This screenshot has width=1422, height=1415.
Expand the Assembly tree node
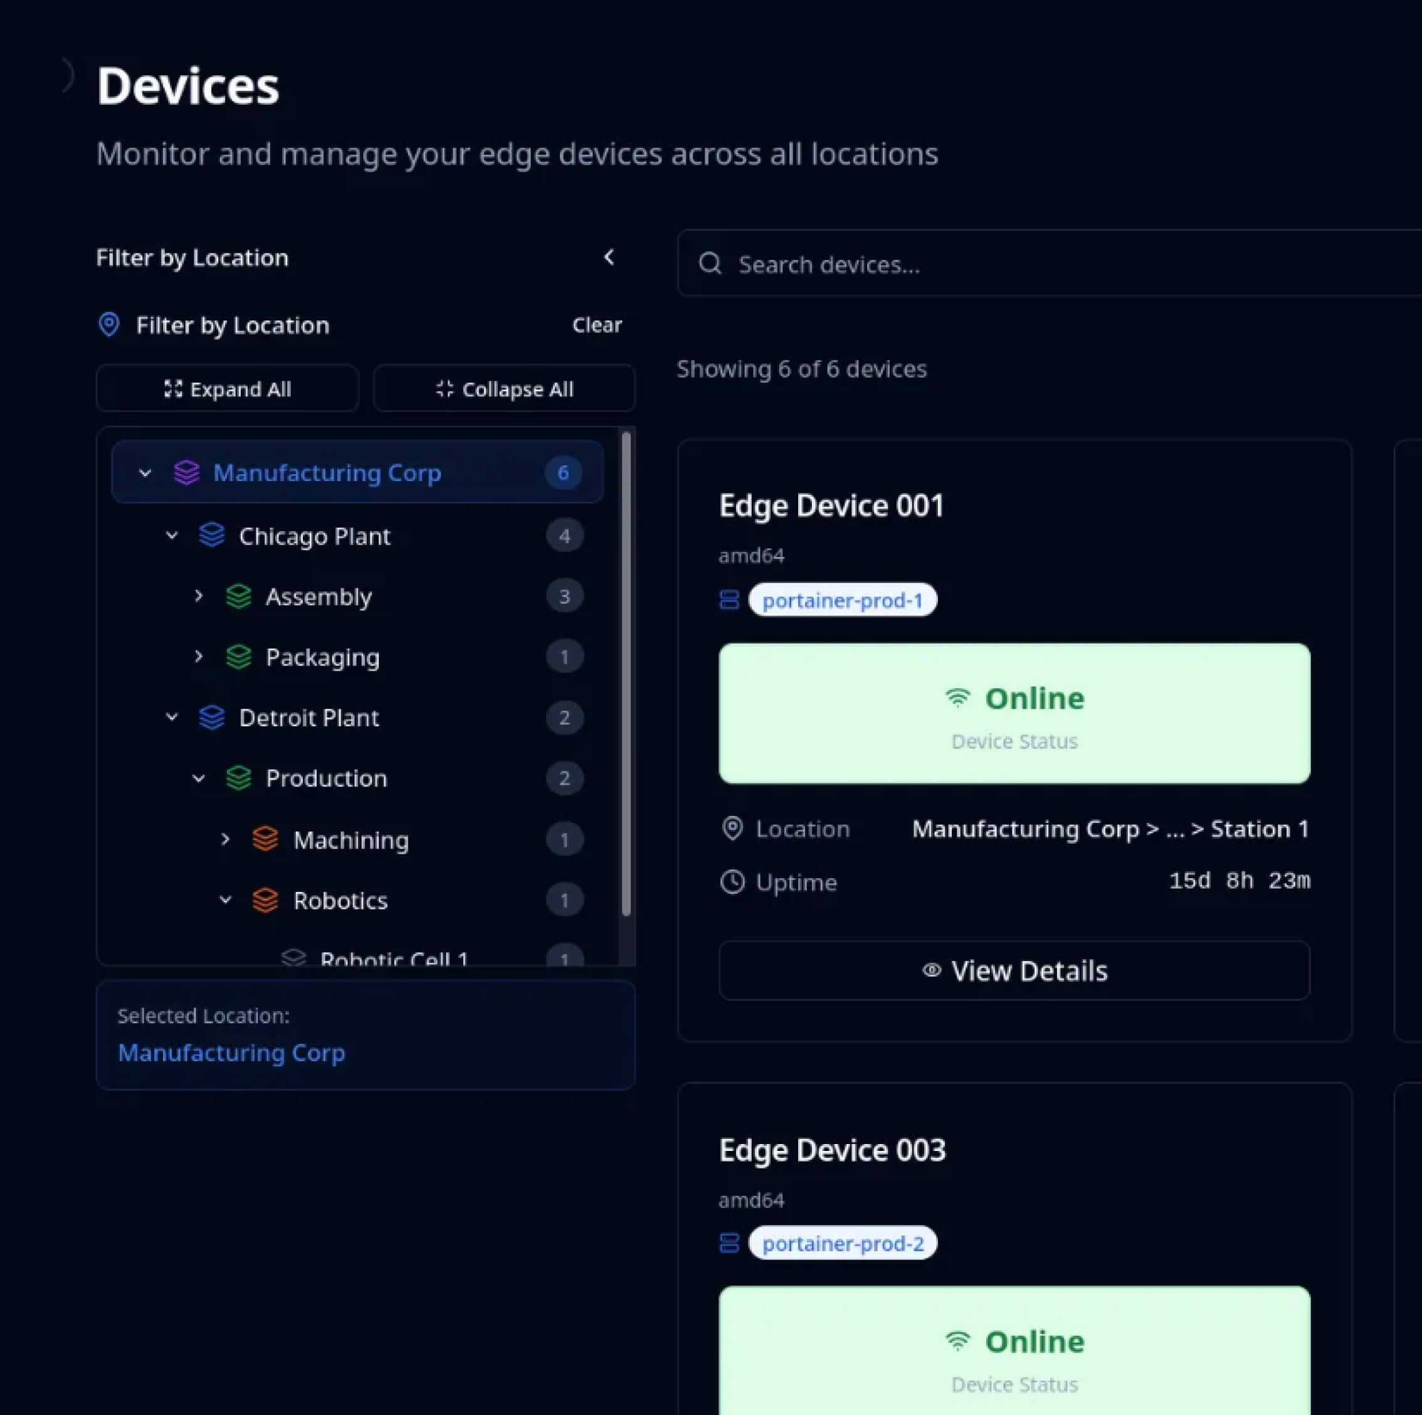point(198,596)
